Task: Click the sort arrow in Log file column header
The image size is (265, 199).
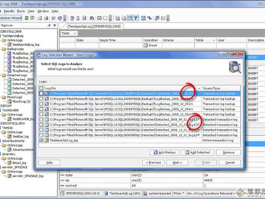Action: click(x=199, y=88)
